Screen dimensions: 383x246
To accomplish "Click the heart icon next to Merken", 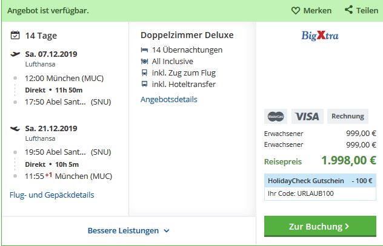I will (296, 10).
